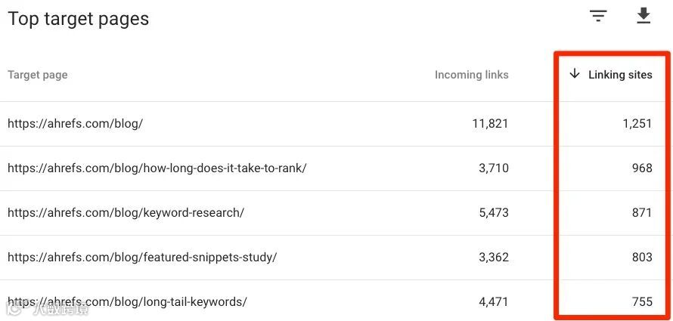Open the filter rows icon
Viewport: 673px width, 321px height.
pos(599,16)
